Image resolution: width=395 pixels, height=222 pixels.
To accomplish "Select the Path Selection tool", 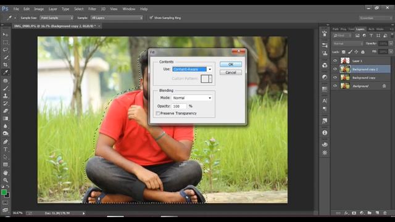I will 6,157.
